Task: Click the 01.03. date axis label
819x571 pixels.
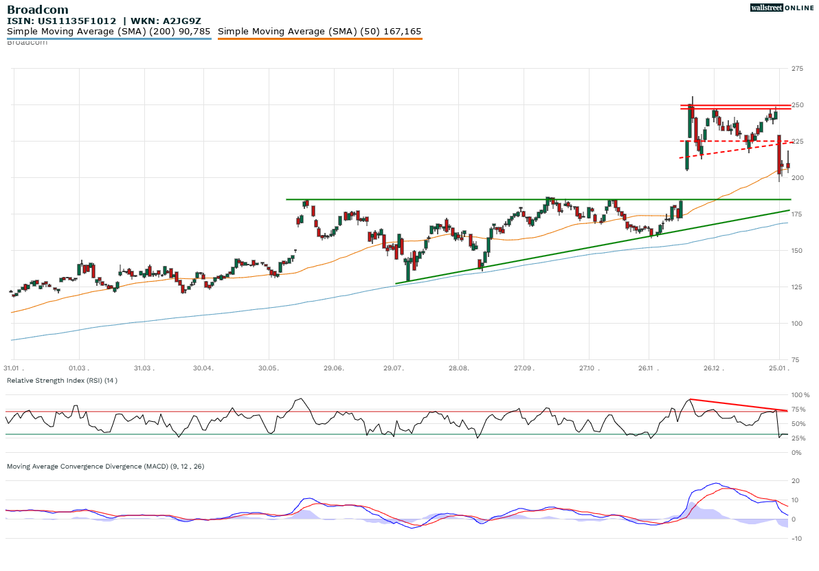Action: pos(79,368)
